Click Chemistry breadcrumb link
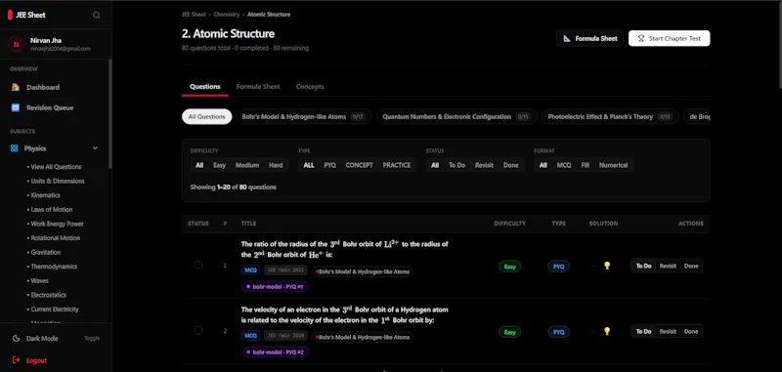Screen dimensions: 782x372 (x=227, y=15)
